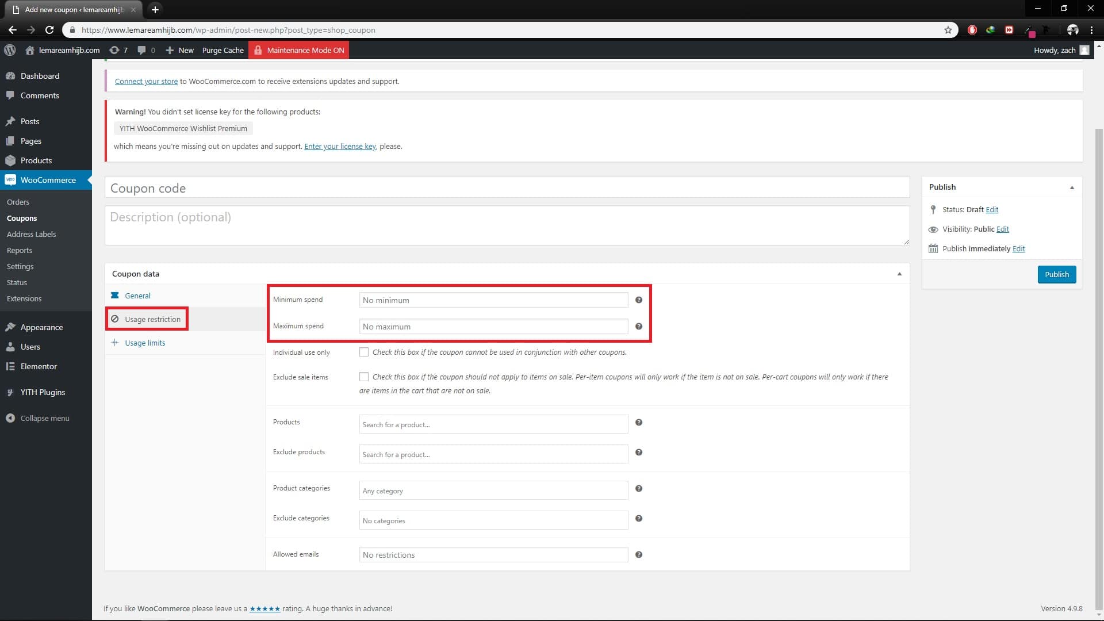Open the updates icon showing 7
This screenshot has width=1104, height=621.
click(x=118, y=50)
